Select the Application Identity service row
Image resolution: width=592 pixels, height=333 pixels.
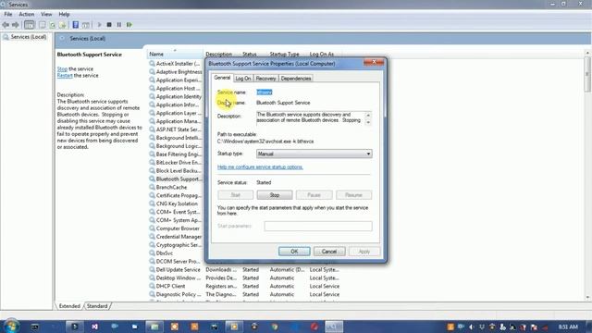pos(176,96)
